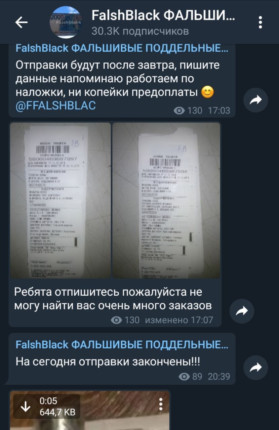
Task: Tap the message text about many orders
Action: 113,299
